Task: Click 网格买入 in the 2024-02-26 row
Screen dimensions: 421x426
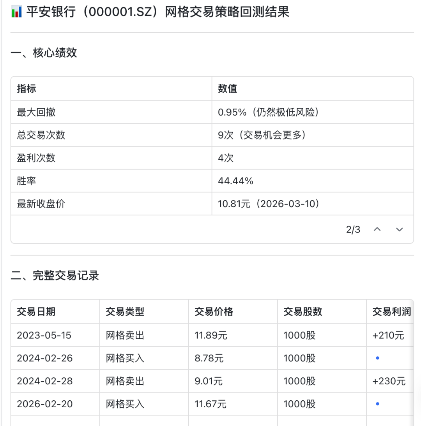Action: click(x=125, y=358)
